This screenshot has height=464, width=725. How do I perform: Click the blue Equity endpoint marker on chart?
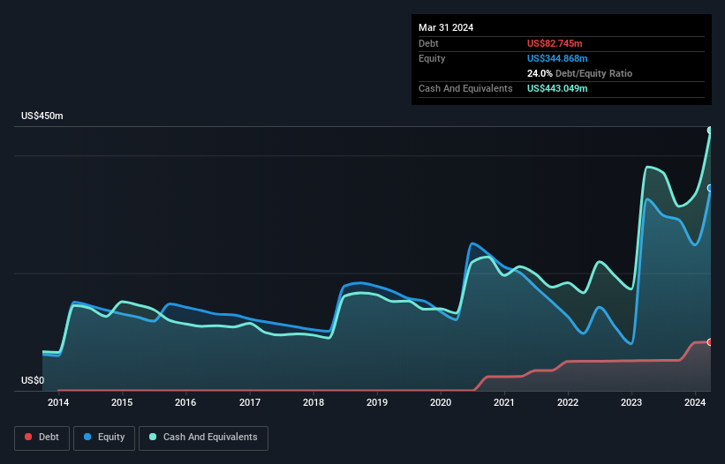point(710,188)
